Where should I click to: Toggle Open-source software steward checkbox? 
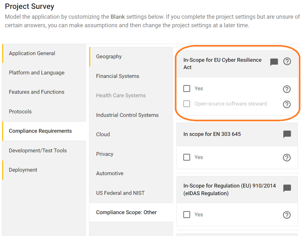tap(187, 104)
